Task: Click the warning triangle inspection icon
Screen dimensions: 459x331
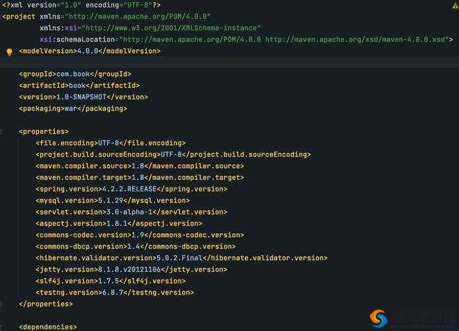Action: 456,5
